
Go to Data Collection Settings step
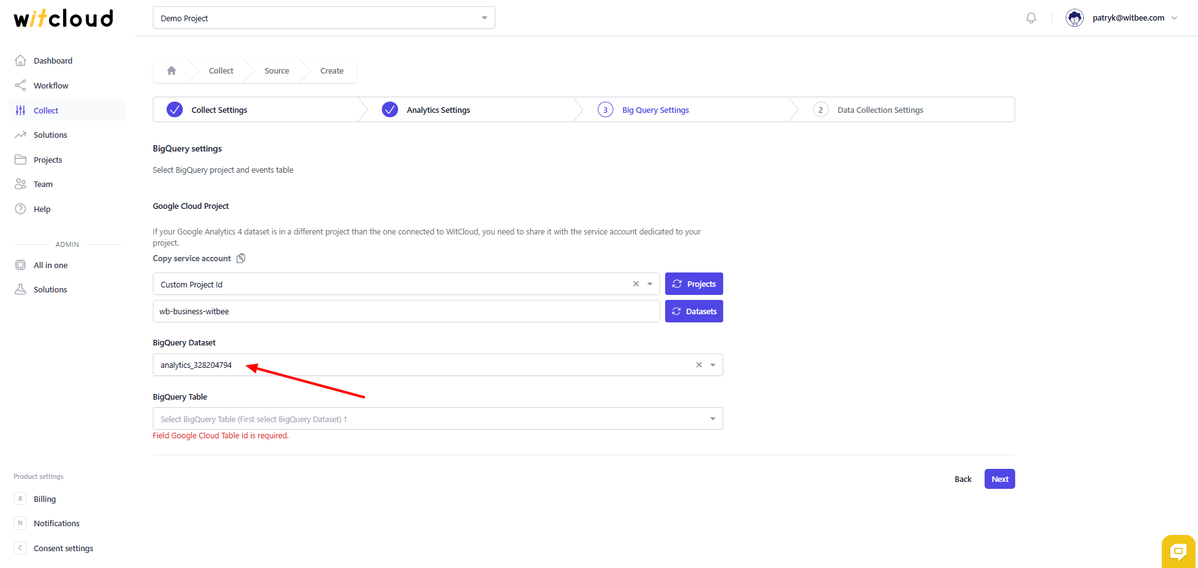pos(880,110)
